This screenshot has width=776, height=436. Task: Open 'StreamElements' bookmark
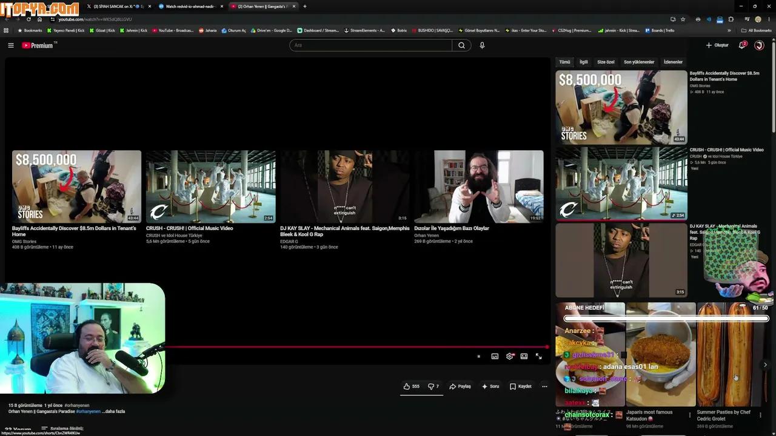pos(364,30)
